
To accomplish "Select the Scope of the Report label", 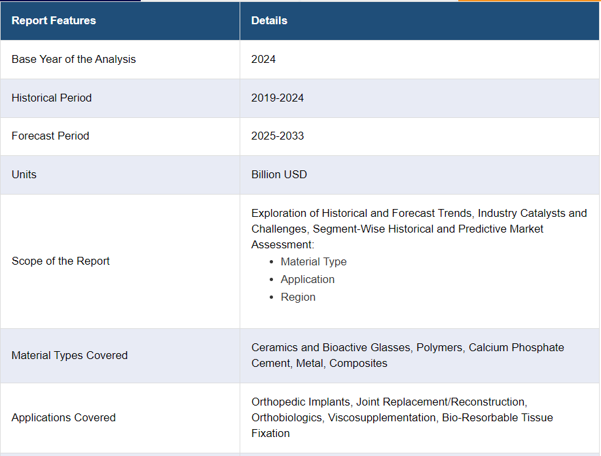I will tap(60, 261).
